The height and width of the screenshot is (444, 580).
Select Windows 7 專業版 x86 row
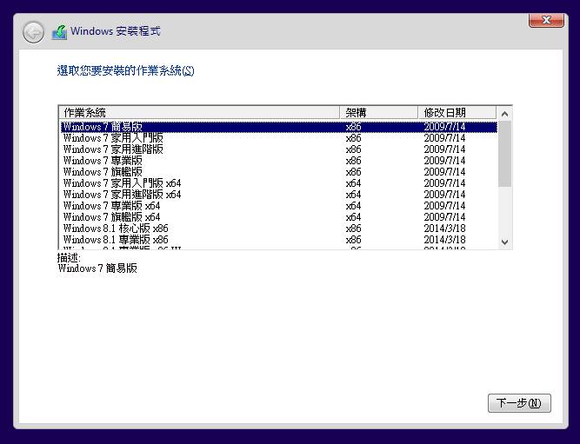(279, 161)
